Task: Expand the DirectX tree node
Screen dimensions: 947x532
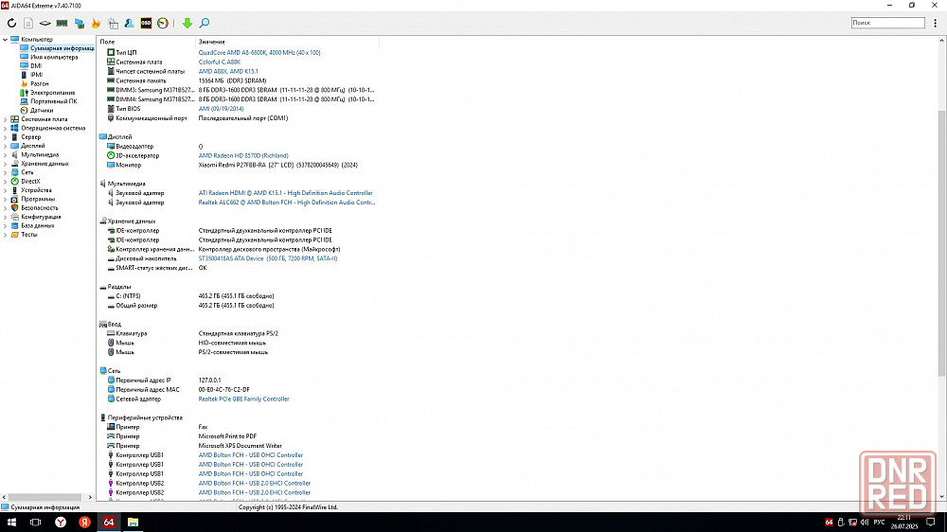Action: coord(6,181)
